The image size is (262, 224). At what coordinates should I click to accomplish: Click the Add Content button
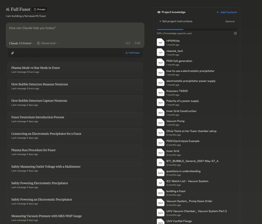tap(227, 12)
